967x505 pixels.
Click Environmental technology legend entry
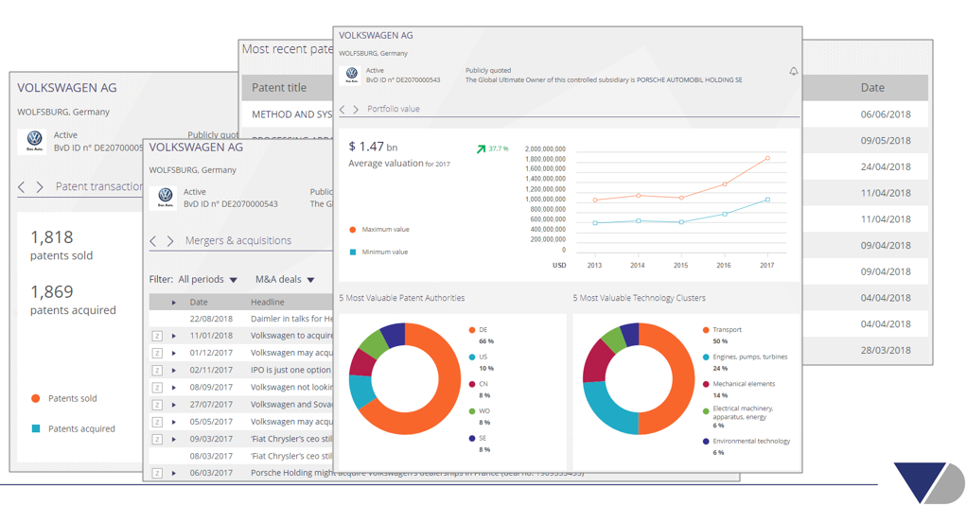[747, 446]
